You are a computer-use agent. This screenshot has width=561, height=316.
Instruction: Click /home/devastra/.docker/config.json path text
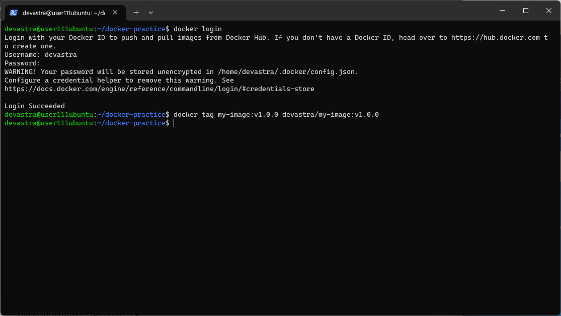click(x=287, y=71)
